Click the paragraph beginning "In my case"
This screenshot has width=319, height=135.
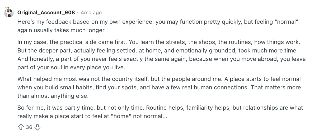click(161, 55)
